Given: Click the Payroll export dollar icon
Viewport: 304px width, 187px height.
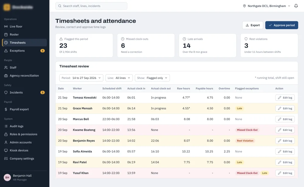Looking at the screenshot, I should click(x=6, y=109).
